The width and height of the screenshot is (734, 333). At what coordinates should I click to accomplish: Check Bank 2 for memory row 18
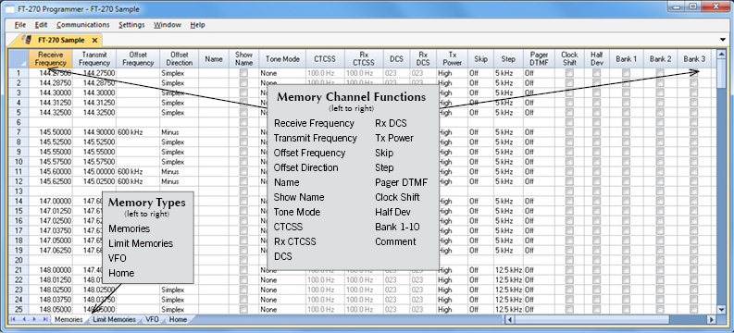(x=660, y=240)
